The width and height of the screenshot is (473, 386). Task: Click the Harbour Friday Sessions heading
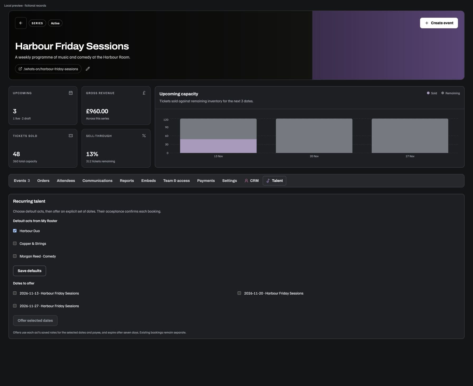tap(72, 46)
